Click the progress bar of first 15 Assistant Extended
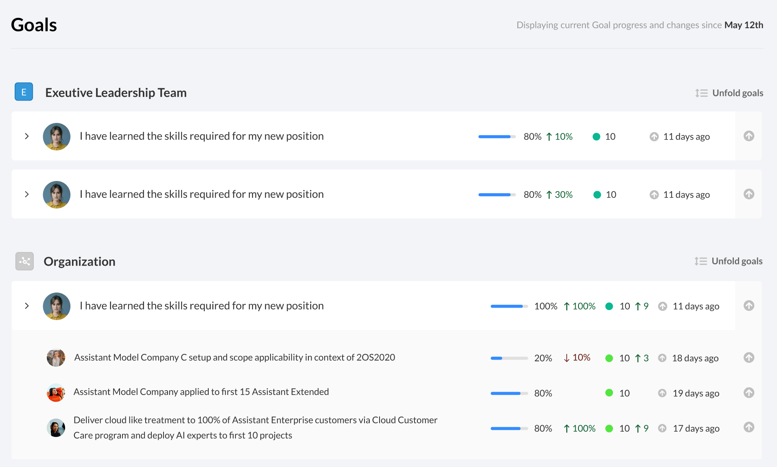The width and height of the screenshot is (777, 467). coord(509,393)
